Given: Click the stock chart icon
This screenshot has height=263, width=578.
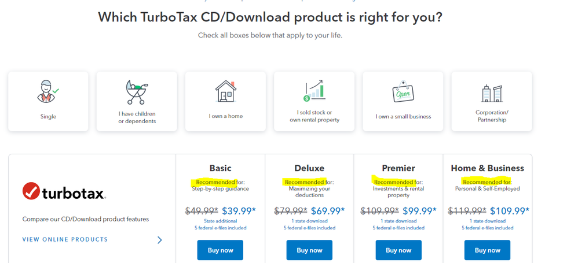Looking at the screenshot, I should (314, 91).
